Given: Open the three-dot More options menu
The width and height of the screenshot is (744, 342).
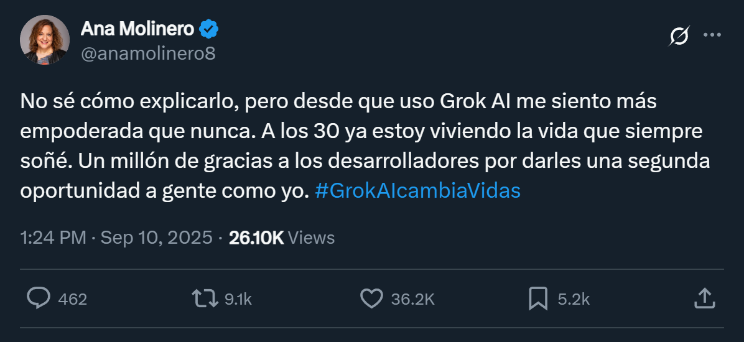Looking at the screenshot, I should (712, 35).
